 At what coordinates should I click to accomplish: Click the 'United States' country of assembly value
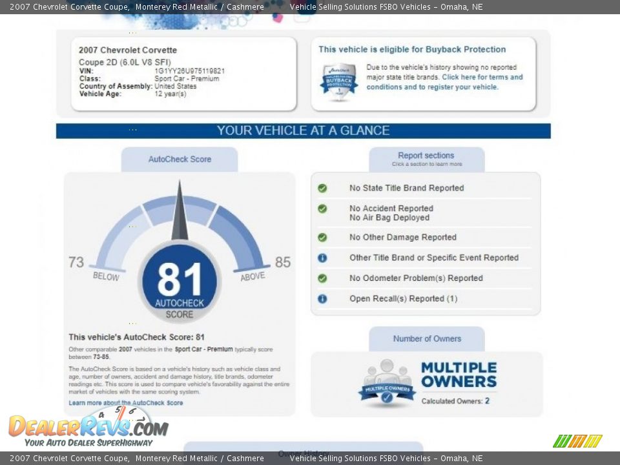[175, 86]
